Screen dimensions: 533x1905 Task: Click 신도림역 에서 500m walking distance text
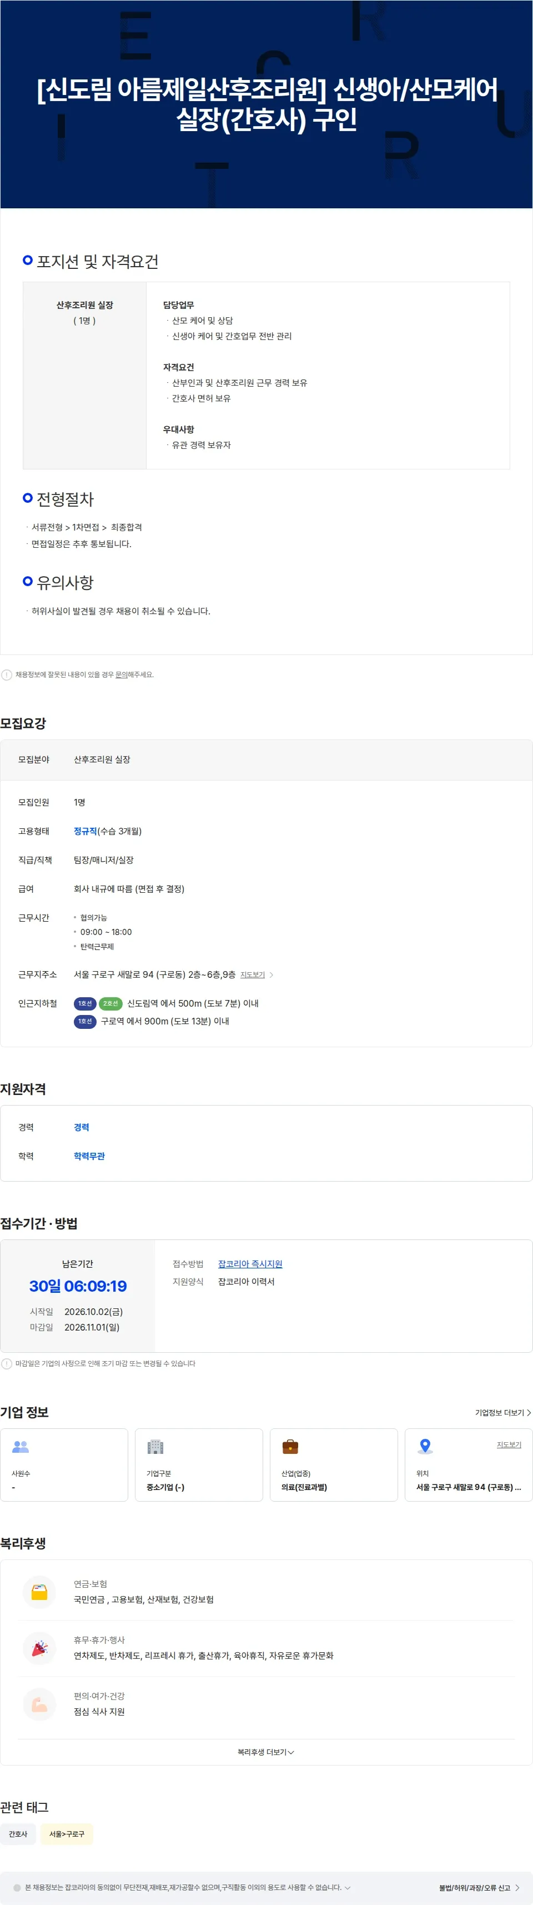coord(193,1003)
